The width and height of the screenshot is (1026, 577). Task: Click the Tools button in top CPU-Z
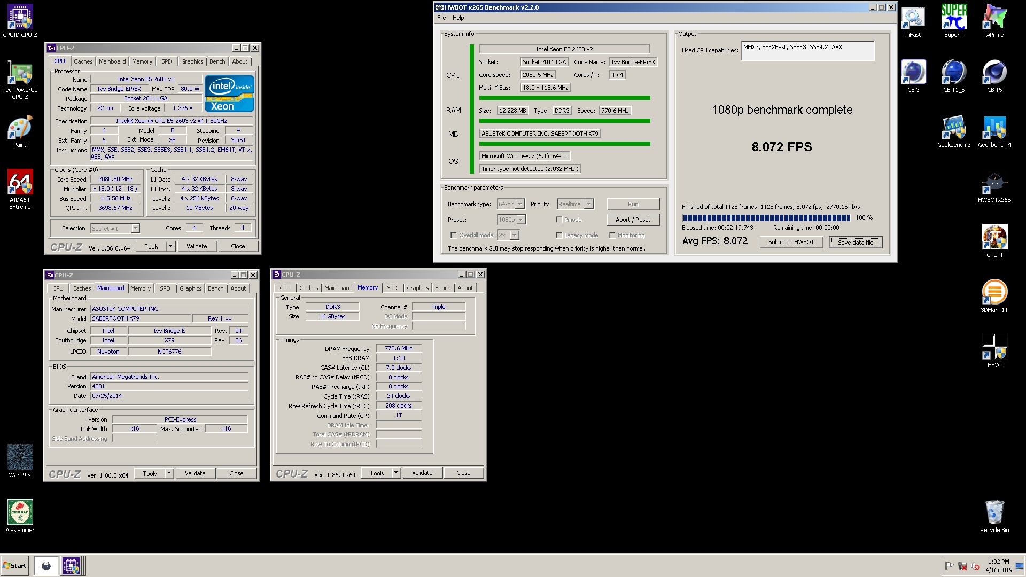151,246
